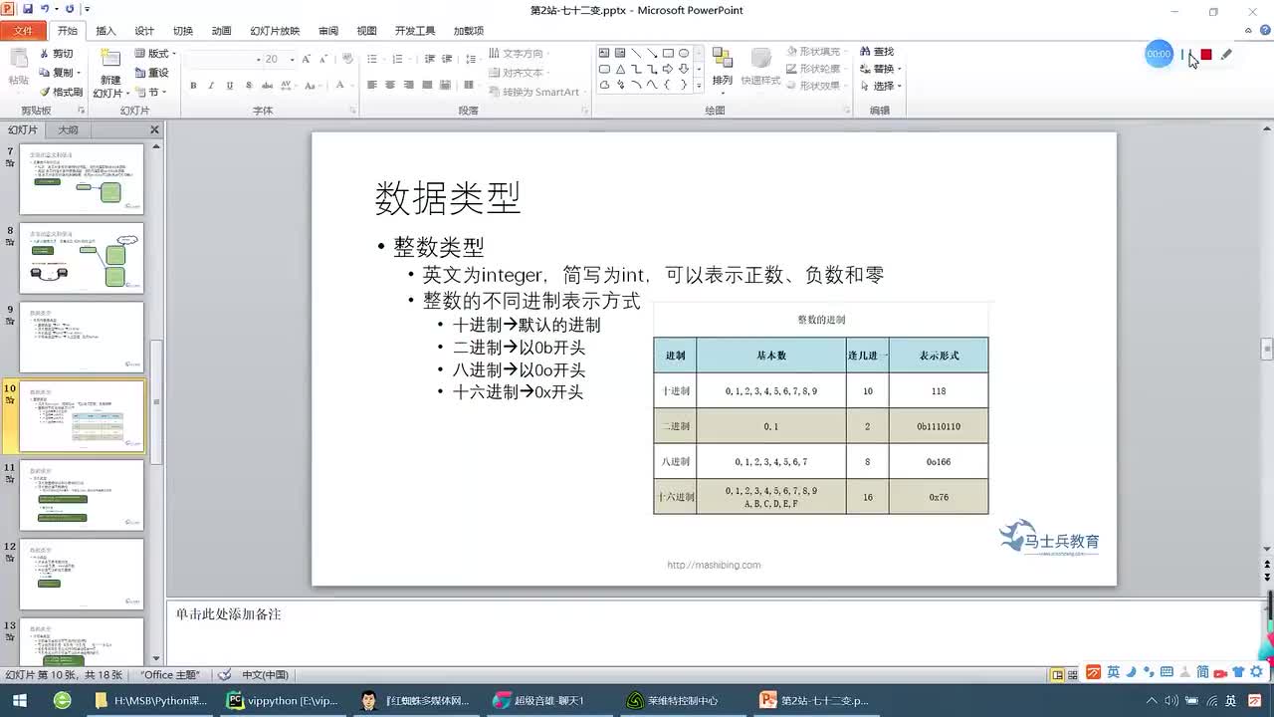
Task: Switch to the 视图 view tab
Action: click(x=366, y=31)
